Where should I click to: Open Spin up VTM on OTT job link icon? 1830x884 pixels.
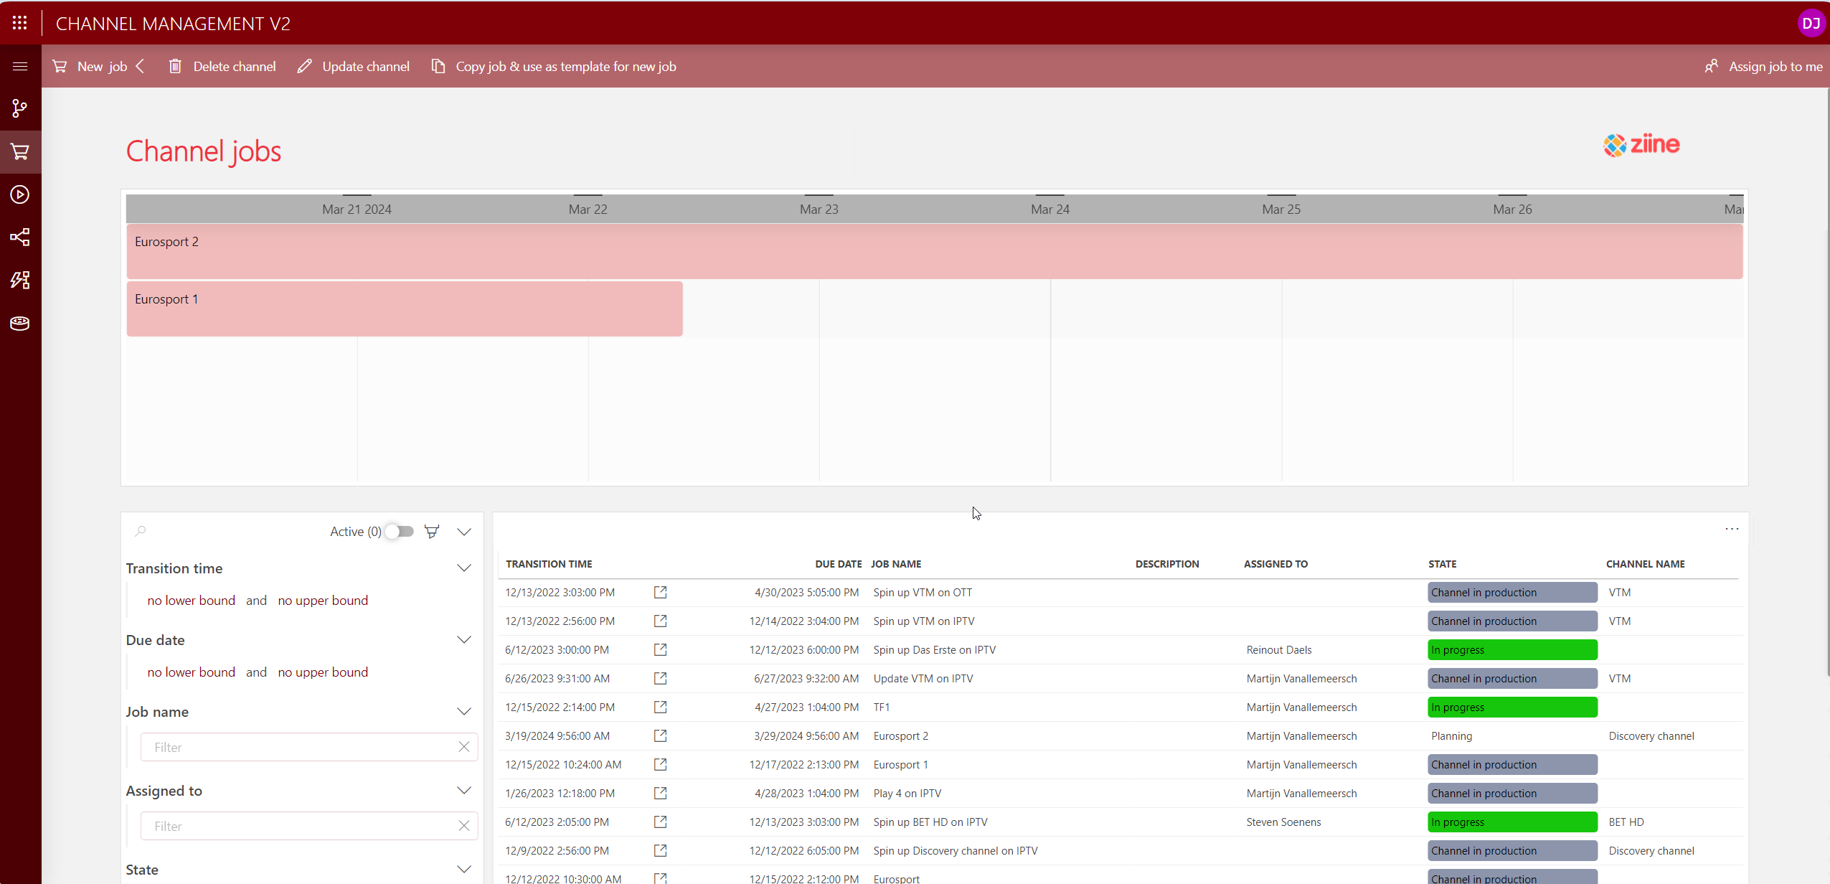click(660, 592)
